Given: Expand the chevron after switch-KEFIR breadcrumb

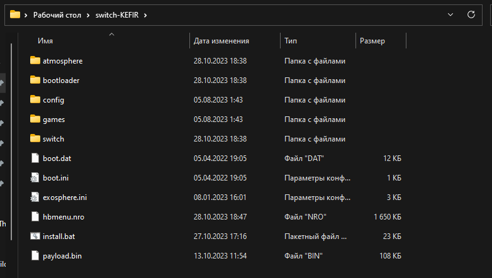Looking at the screenshot, I should 145,14.
